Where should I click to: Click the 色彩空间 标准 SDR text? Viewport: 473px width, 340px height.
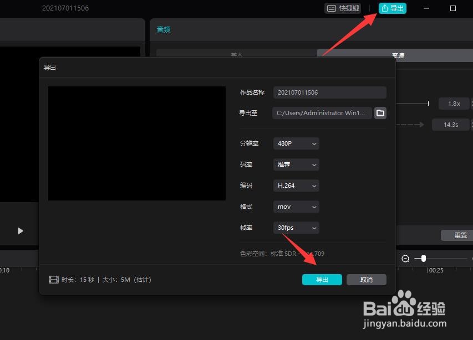pyautogui.click(x=282, y=254)
